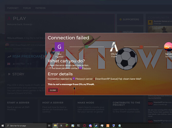Open the white papers taskbar icon left of FiveM
The image size is (172, 128).
pos(102,126)
